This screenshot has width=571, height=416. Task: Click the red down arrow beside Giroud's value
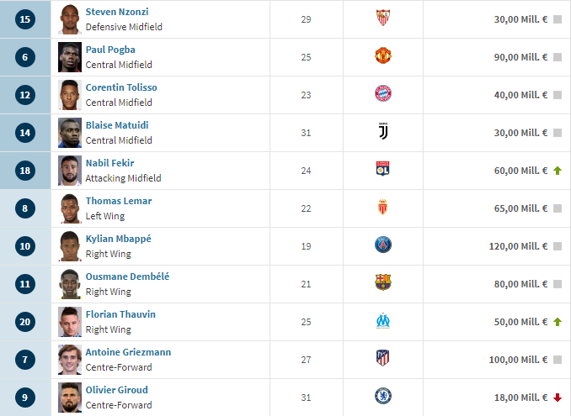(x=558, y=398)
